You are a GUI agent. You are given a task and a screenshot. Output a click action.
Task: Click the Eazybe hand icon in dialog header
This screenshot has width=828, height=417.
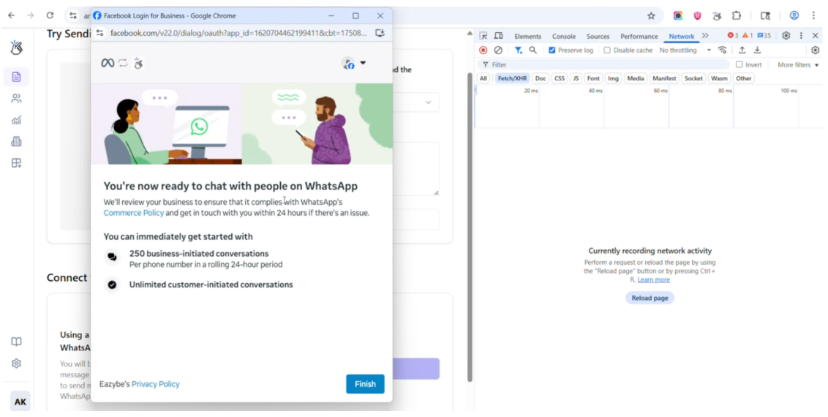138,64
